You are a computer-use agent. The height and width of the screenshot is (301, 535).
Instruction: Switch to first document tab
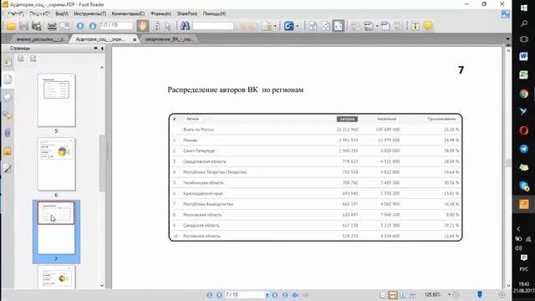(40, 39)
